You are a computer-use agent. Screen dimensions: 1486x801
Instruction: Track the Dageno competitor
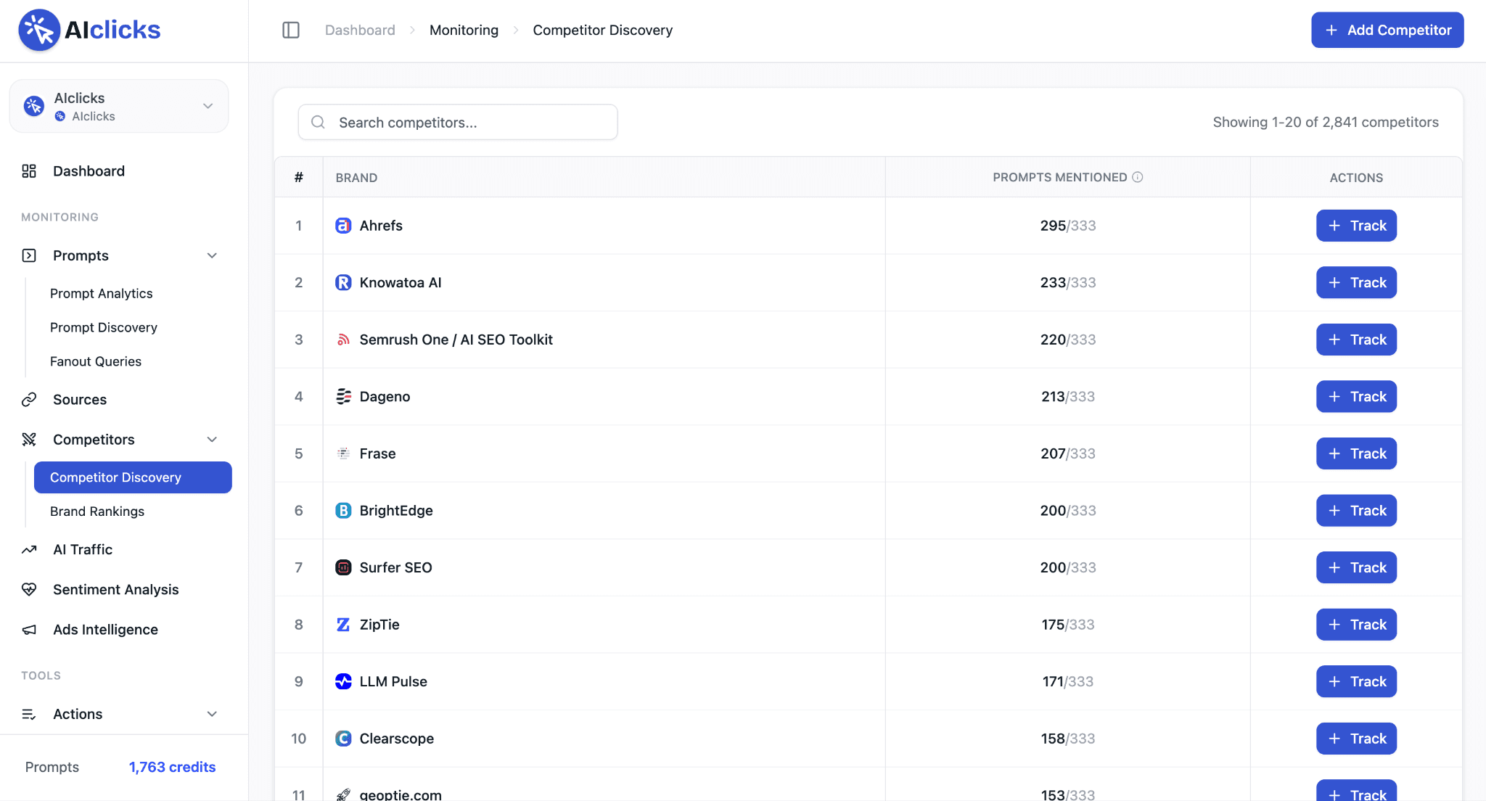[1356, 396]
